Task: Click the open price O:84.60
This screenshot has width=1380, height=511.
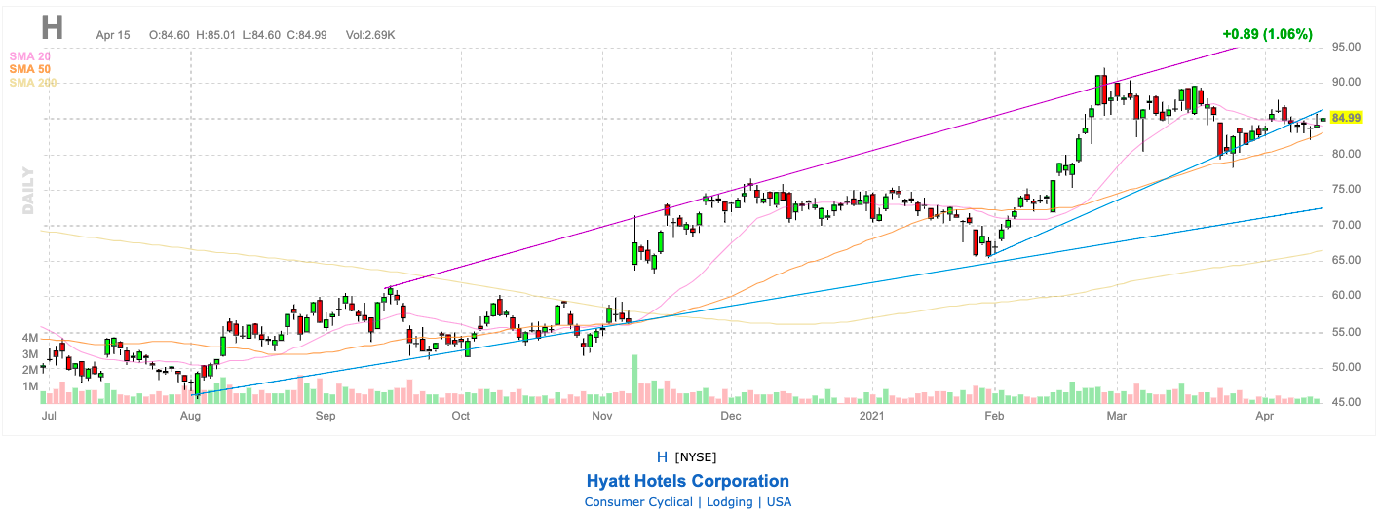Action: 170,35
